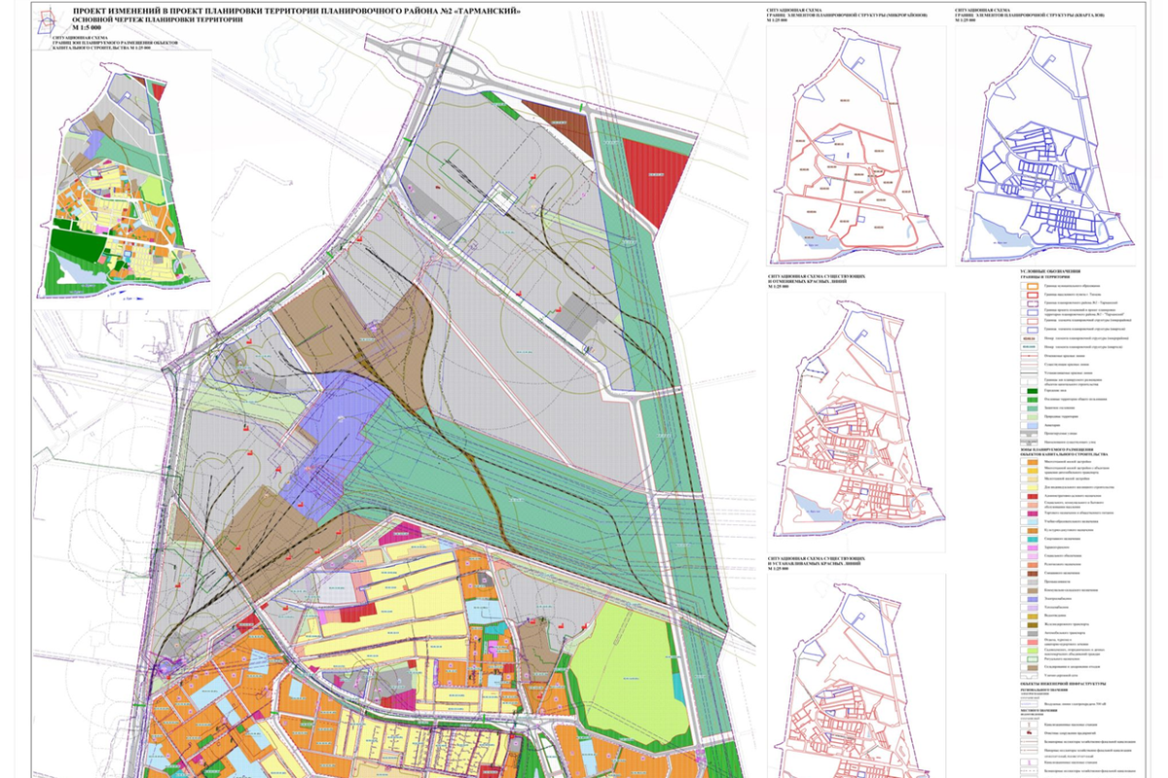This screenshot has height=778, width=1168.
Task: Click the small location emblem beside the title
Action: tap(45, 21)
